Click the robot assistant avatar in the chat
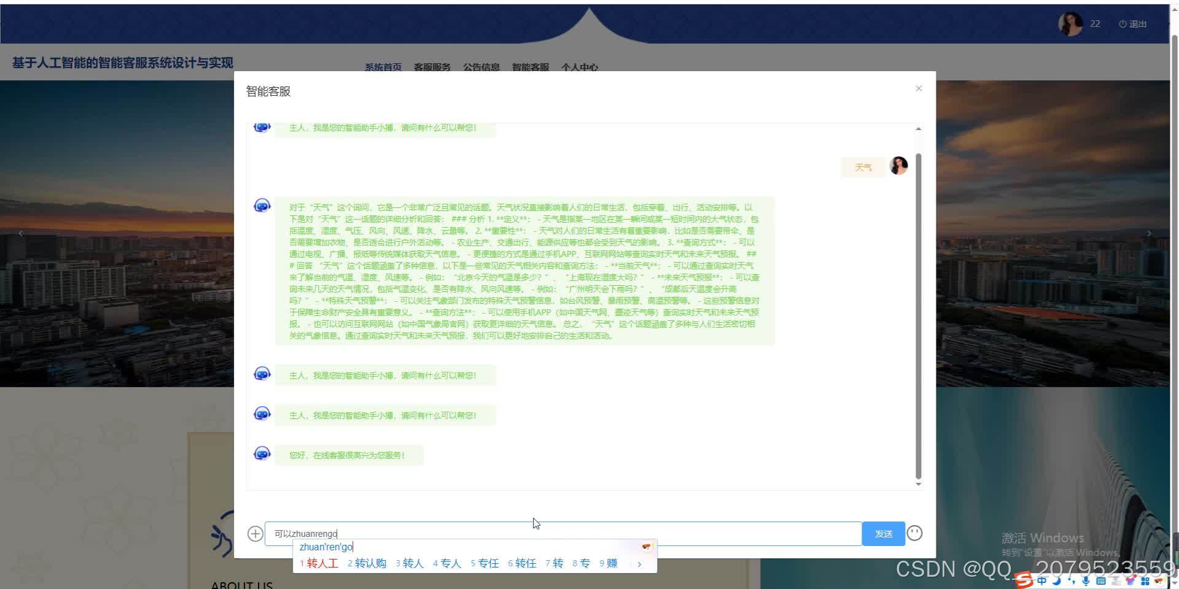Viewport: 1179px width, 589px height. (x=262, y=206)
